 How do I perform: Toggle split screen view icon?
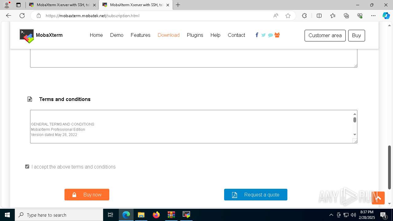pyautogui.click(x=319, y=16)
